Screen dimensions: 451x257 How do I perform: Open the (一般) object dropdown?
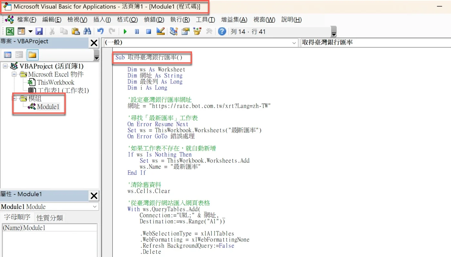(200, 42)
